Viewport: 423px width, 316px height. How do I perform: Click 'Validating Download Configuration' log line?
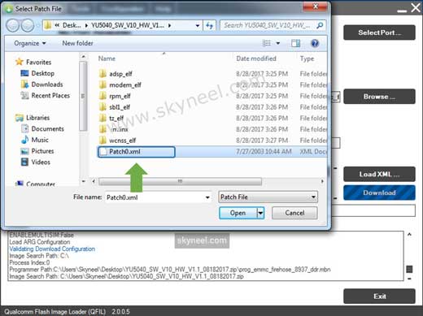[52, 249]
